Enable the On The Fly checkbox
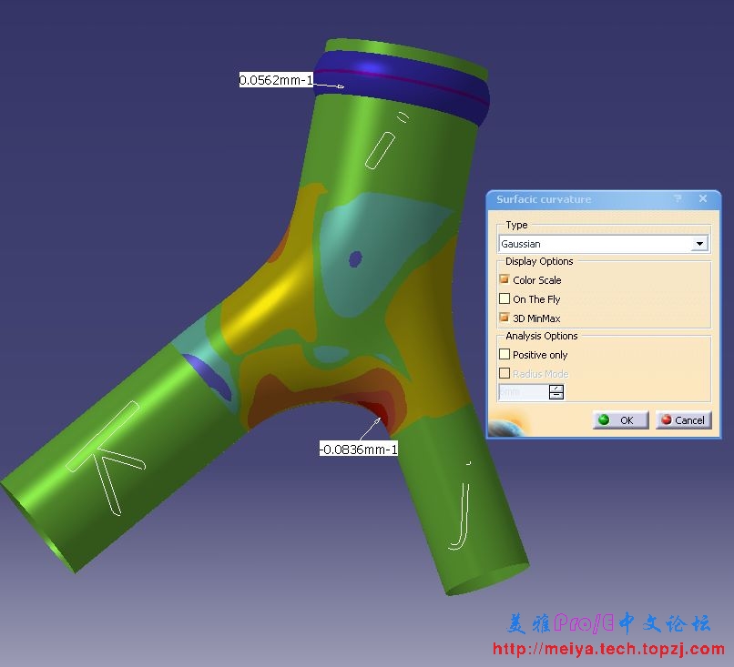The height and width of the screenshot is (667, 734). tap(505, 299)
